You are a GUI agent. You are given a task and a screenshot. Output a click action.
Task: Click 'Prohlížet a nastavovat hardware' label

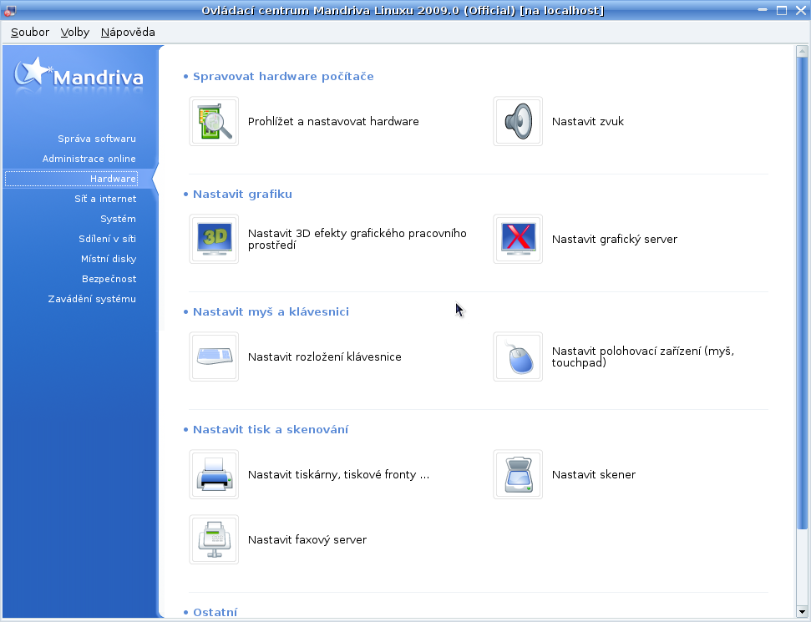(x=333, y=122)
